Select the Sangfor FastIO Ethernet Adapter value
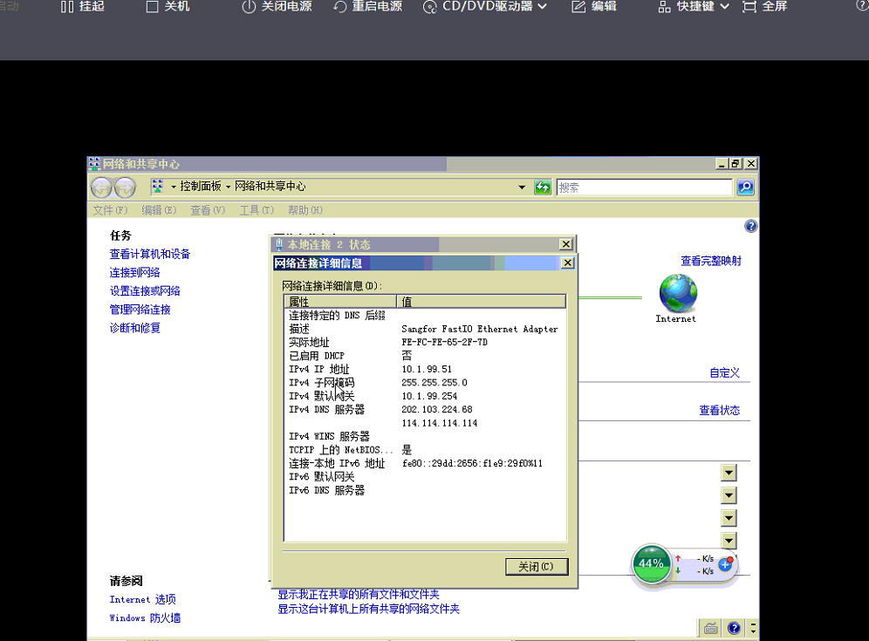This screenshot has height=641, width=869. click(x=479, y=329)
